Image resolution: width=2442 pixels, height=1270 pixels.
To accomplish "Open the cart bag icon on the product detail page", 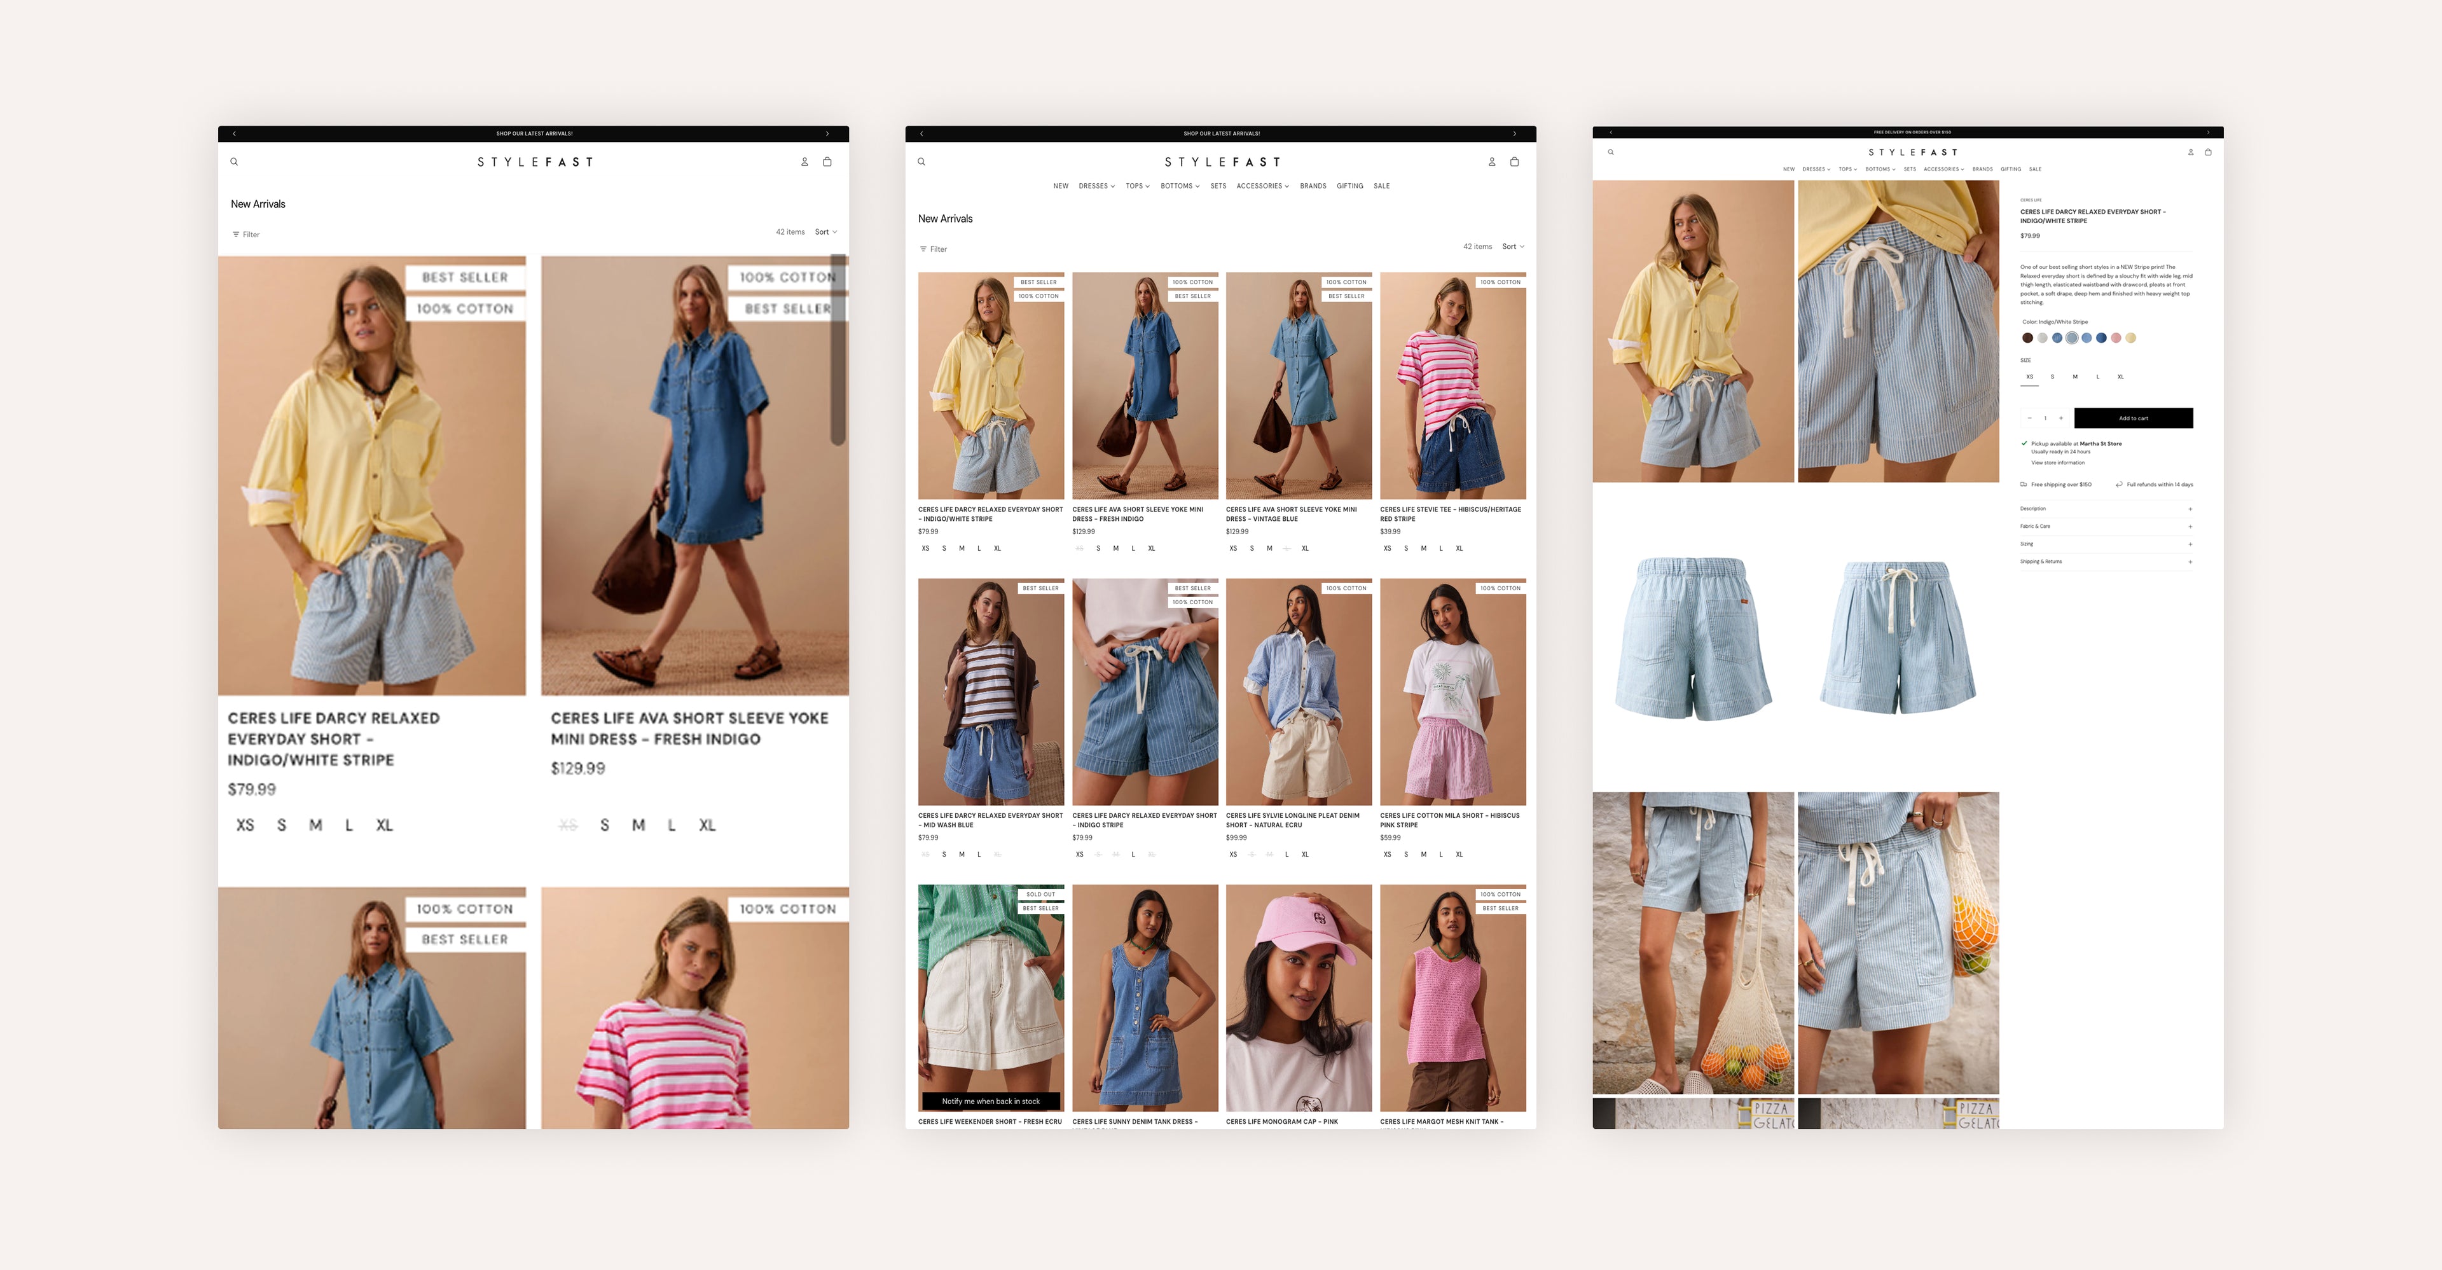I will [x=2208, y=151].
